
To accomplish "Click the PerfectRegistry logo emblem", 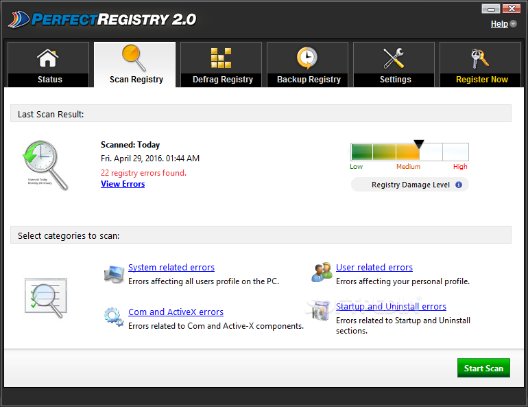I will point(19,19).
